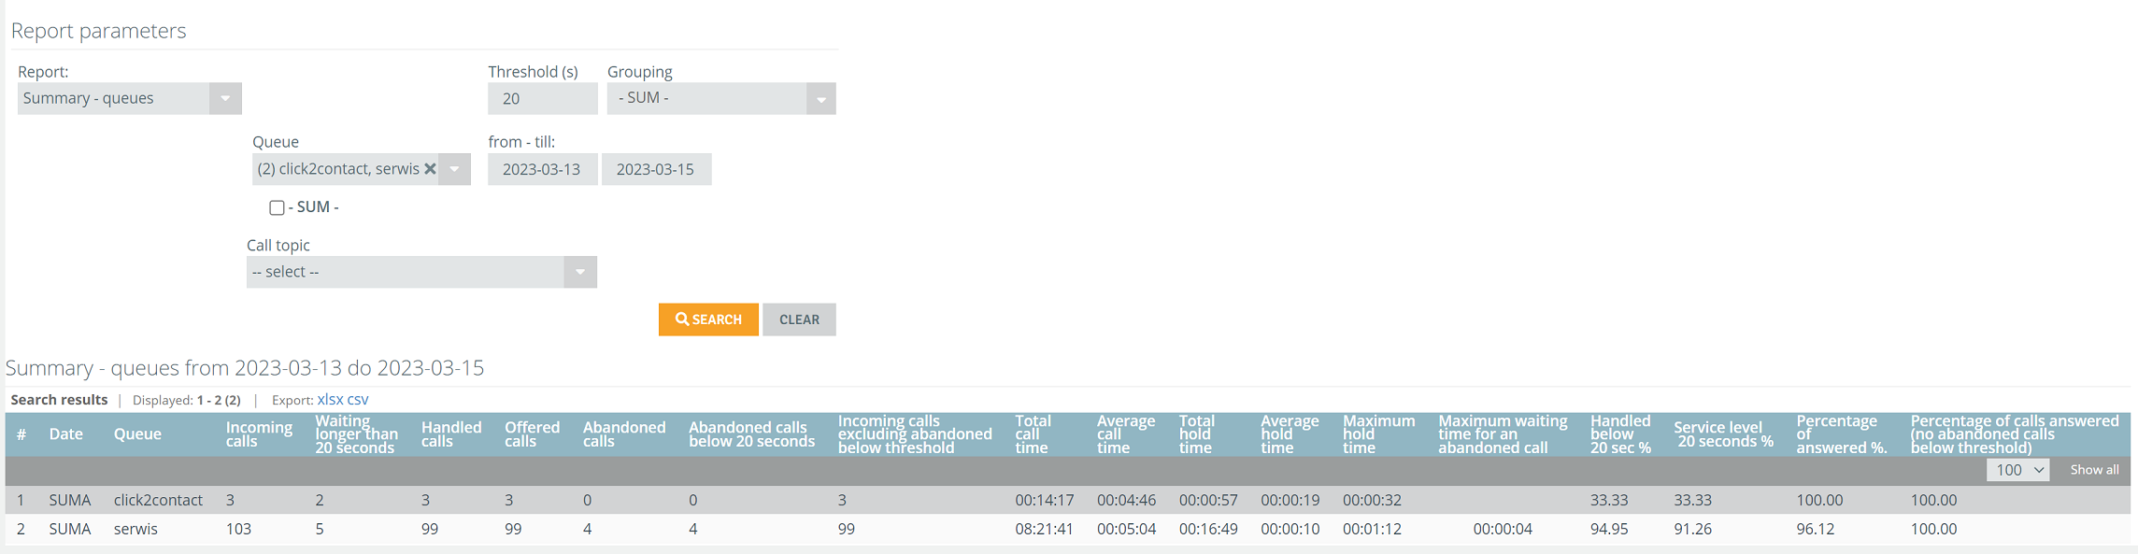Sort by Waiting longer than 20 seconds header
The width and height of the screenshot is (2138, 554).
(356, 434)
